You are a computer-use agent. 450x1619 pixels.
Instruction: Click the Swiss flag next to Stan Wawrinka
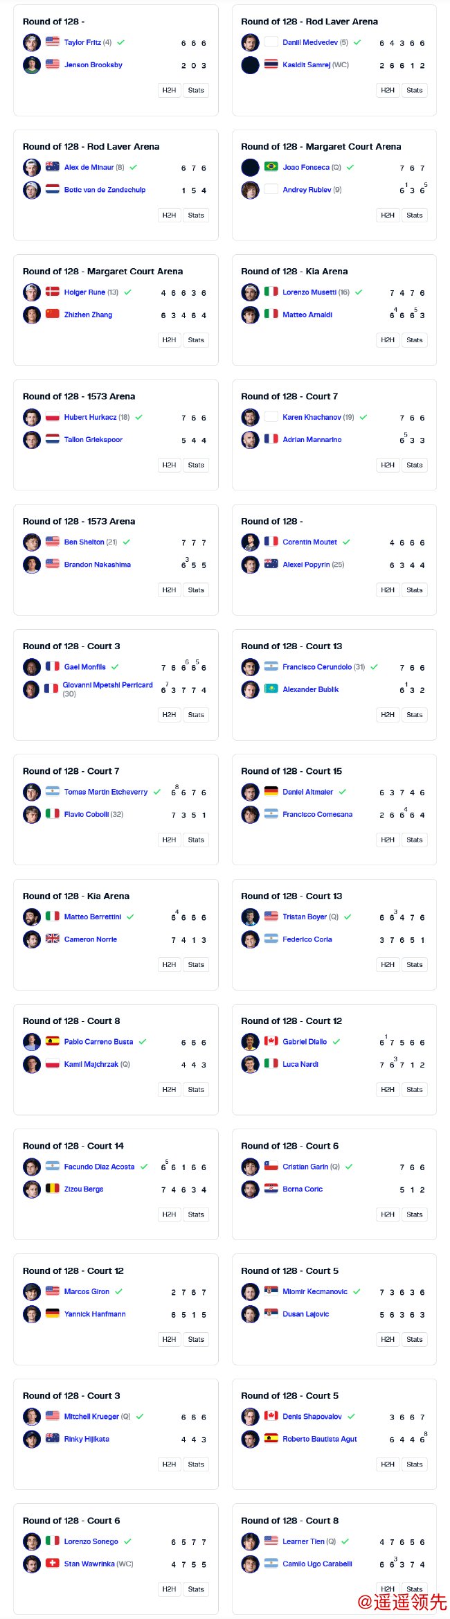(53, 1564)
